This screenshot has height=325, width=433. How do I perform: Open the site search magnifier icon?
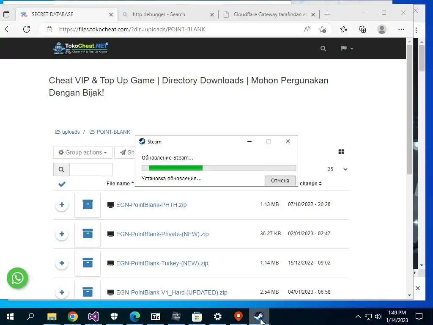(x=323, y=49)
